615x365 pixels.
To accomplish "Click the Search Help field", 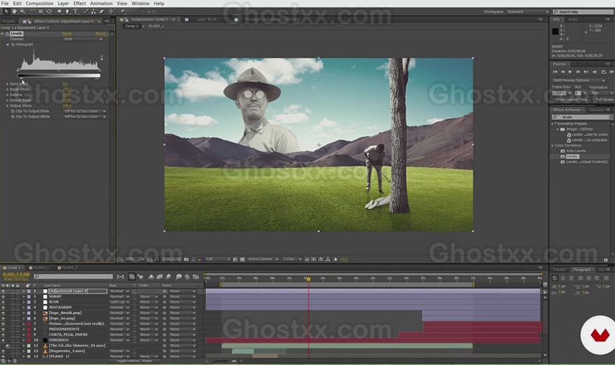I will (x=584, y=12).
